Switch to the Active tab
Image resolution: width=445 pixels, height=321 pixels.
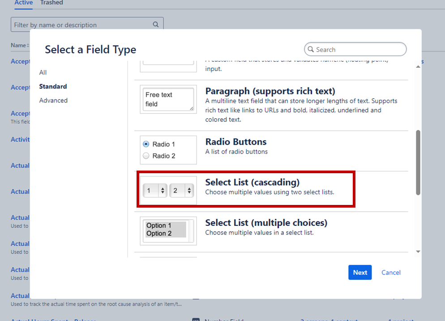click(23, 3)
